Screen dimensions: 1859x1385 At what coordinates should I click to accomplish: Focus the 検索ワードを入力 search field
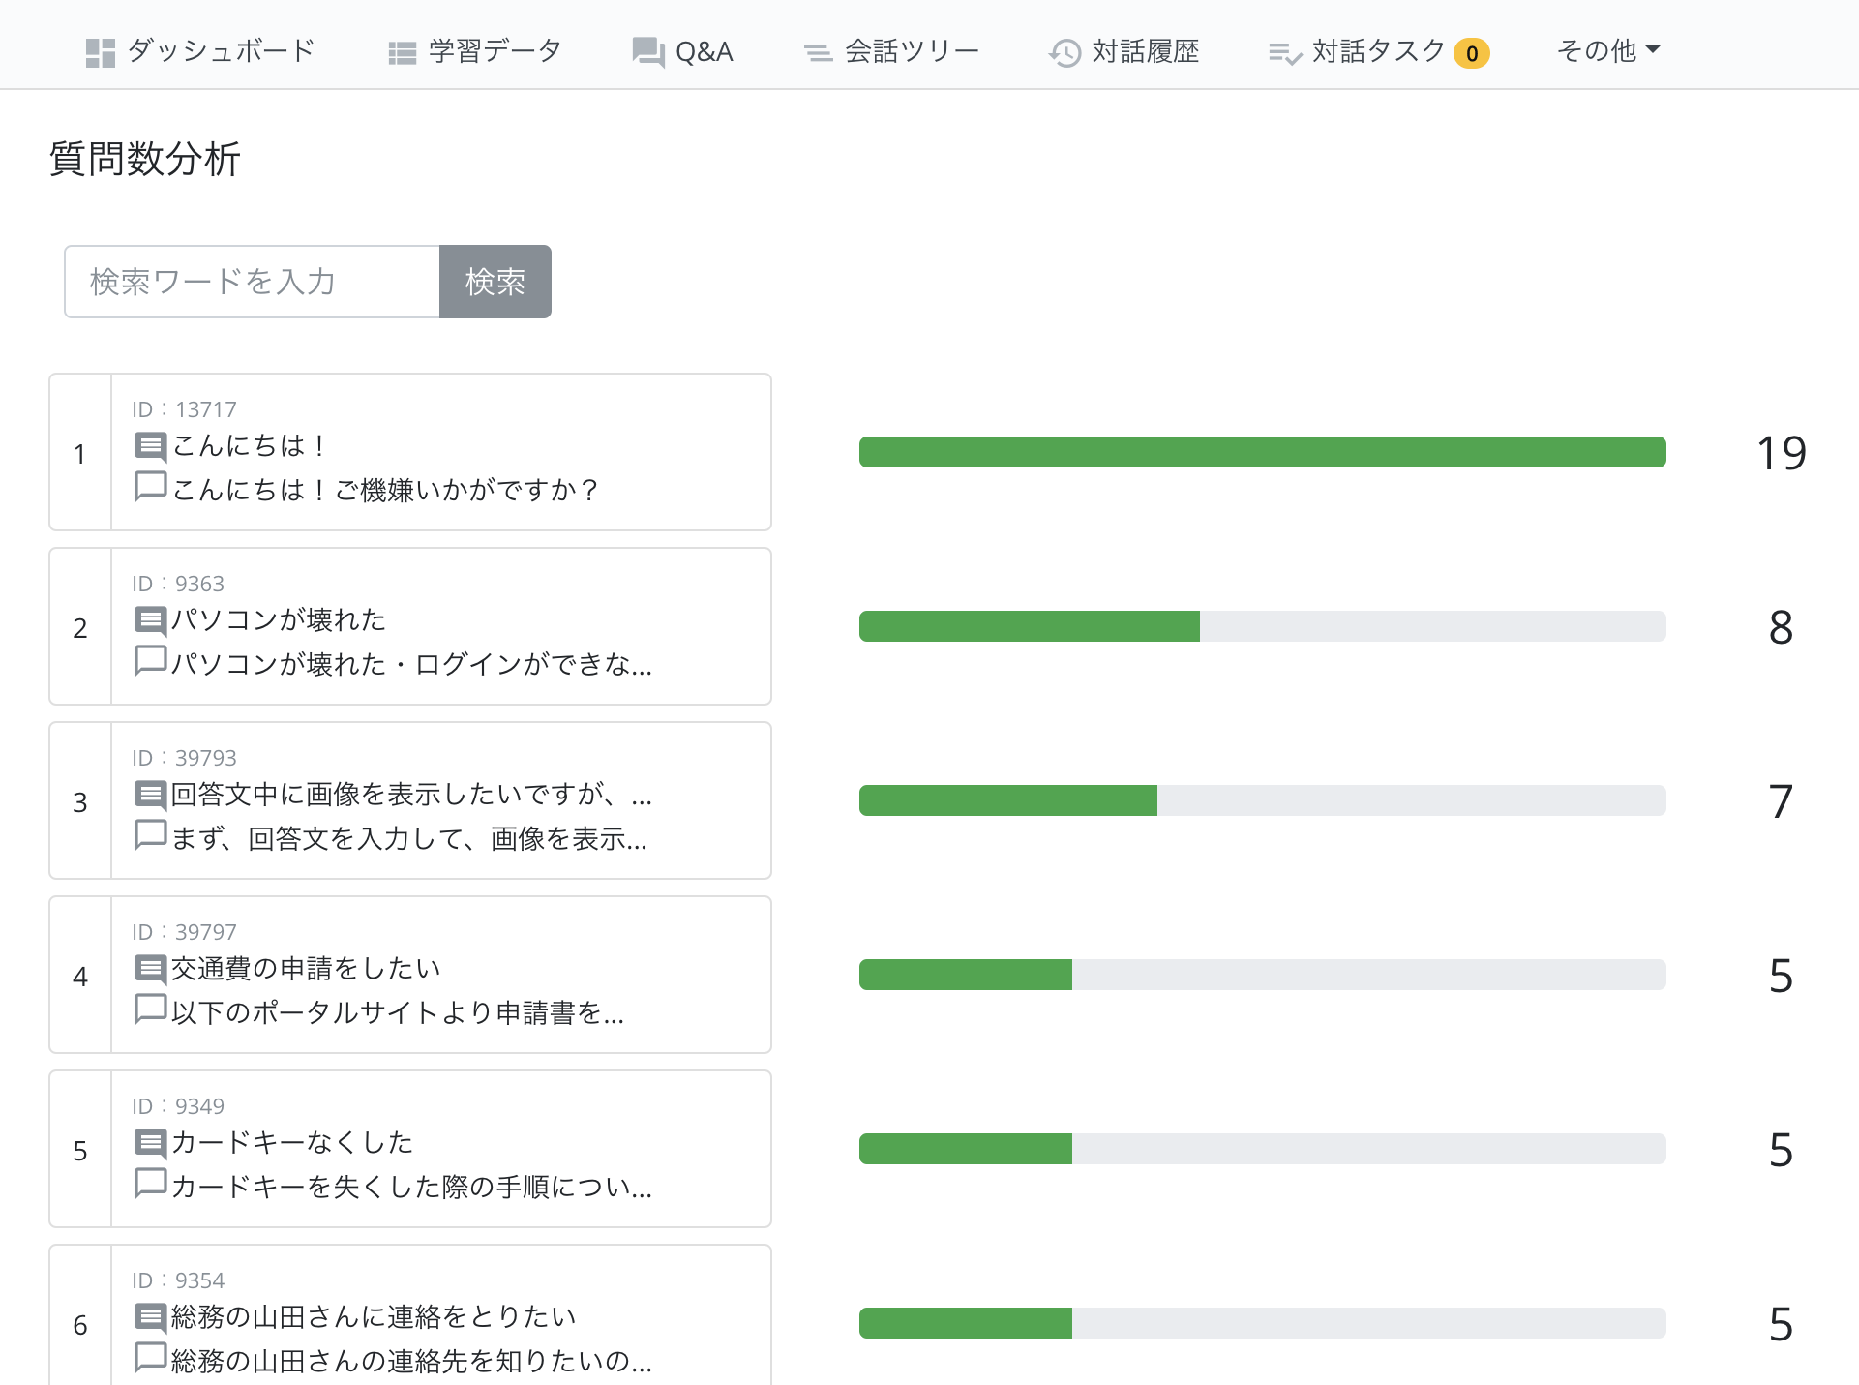click(x=253, y=282)
